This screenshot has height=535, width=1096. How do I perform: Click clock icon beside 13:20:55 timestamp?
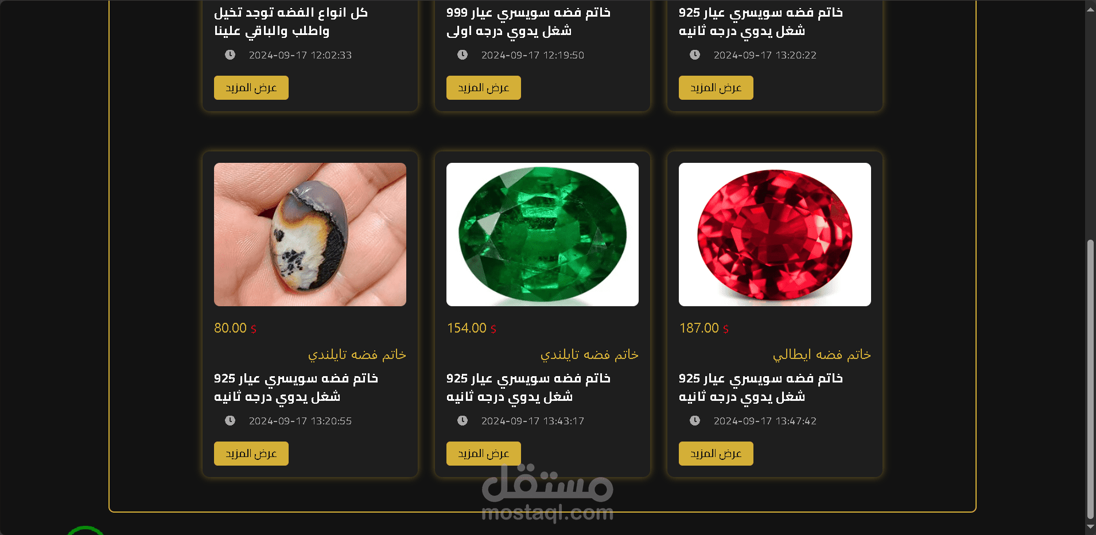click(230, 421)
